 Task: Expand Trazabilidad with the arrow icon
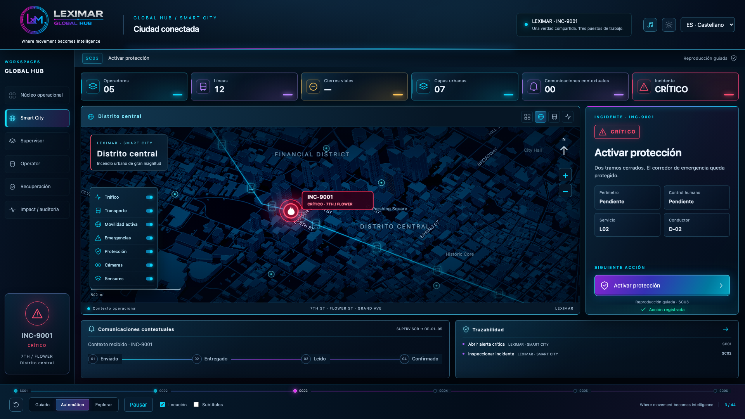point(726,329)
